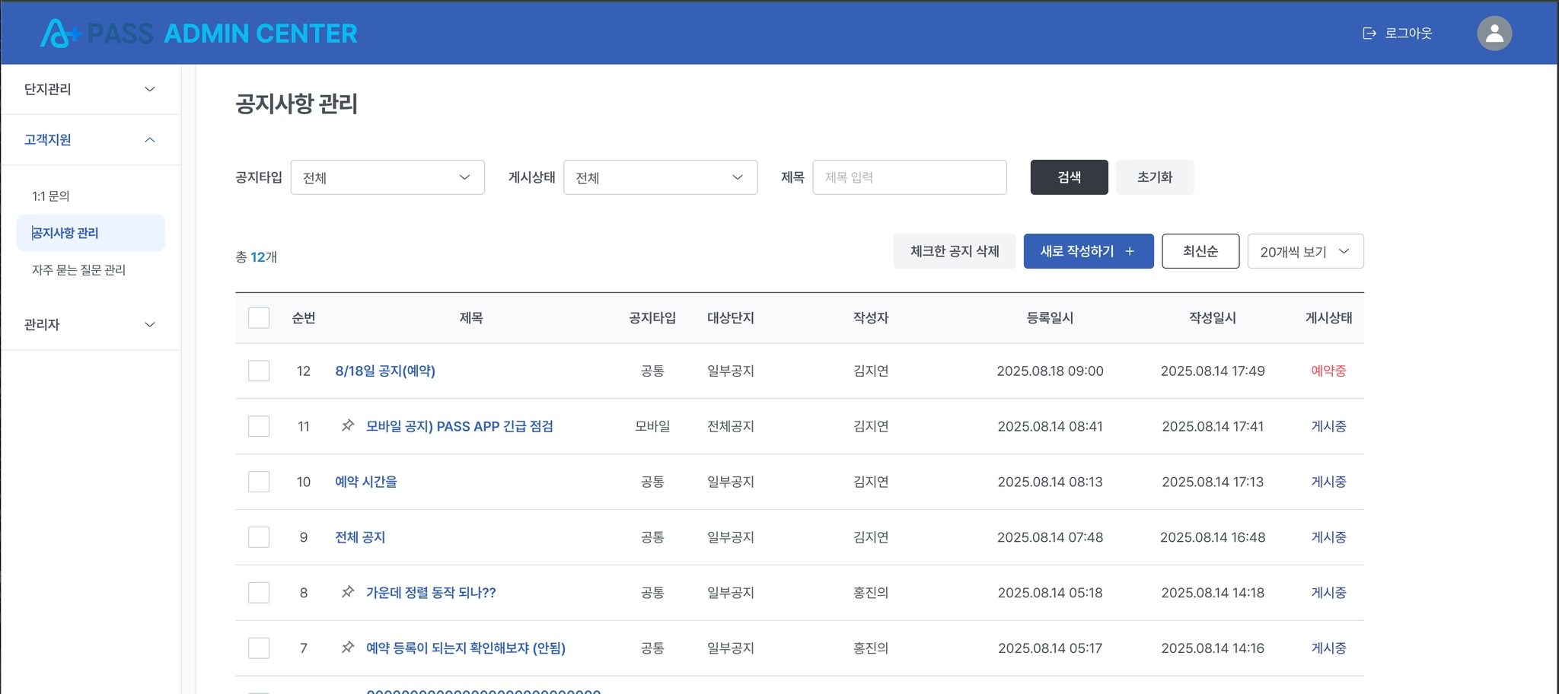Click the user profile avatar icon
The image size is (1559, 694).
tap(1494, 33)
